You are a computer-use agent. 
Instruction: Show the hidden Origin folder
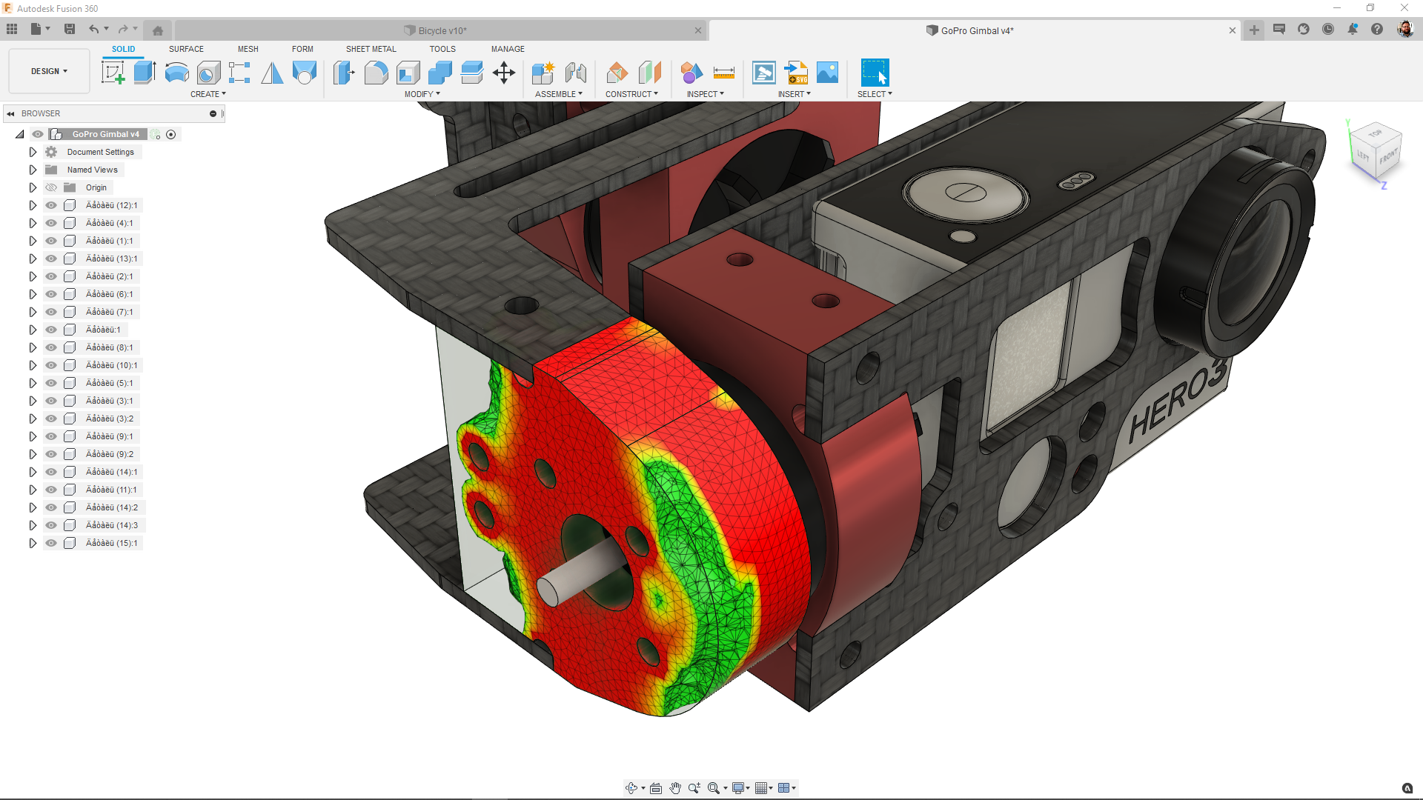[51, 187]
